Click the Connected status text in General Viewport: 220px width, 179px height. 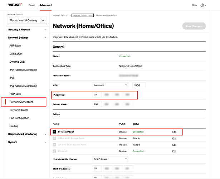pos(124,56)
